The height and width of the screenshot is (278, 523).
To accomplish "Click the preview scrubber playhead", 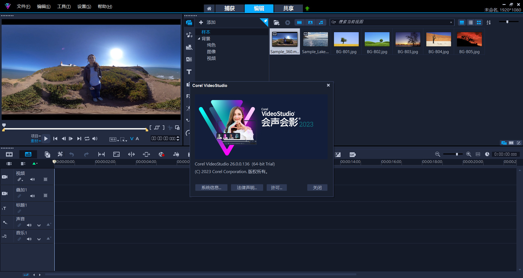I will [x=4, y=125].
